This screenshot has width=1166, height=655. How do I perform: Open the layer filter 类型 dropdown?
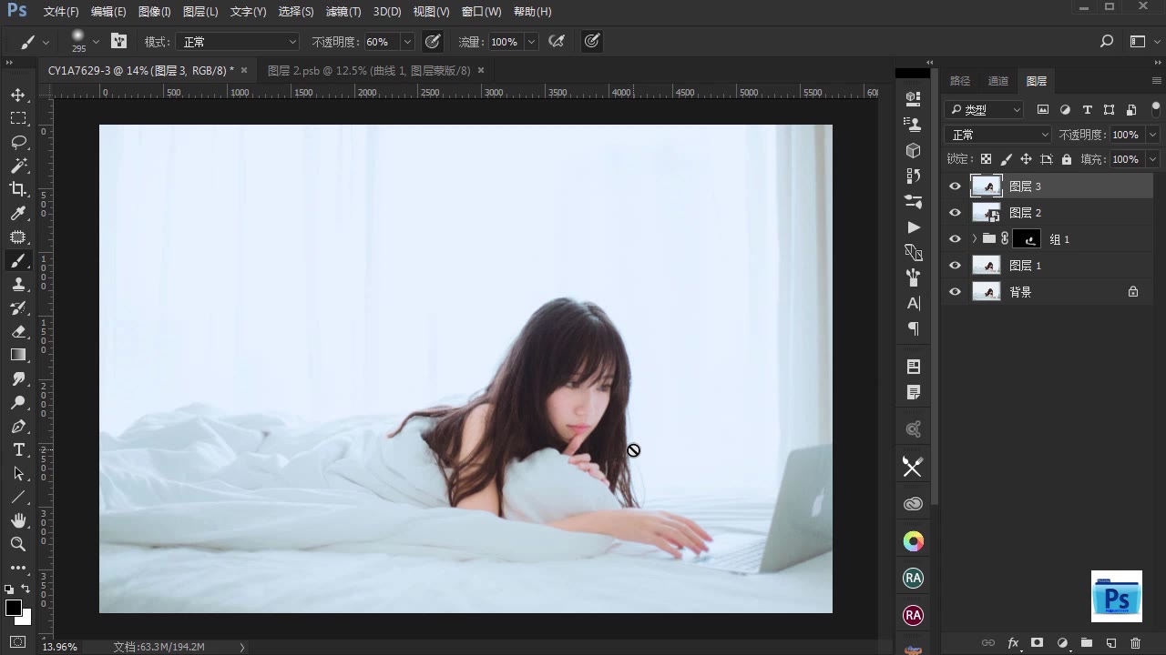pos(985,110)
